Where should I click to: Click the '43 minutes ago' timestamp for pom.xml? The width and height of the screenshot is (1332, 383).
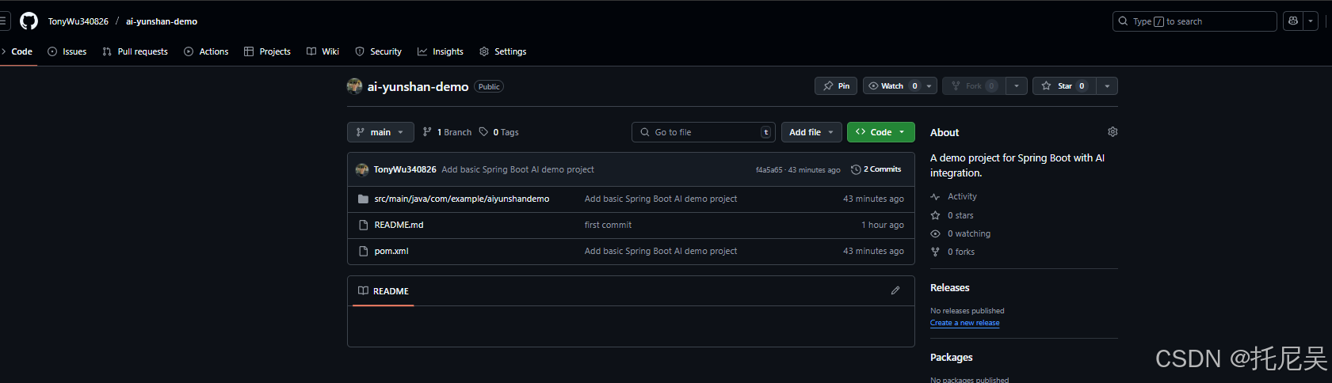(873, 251)
